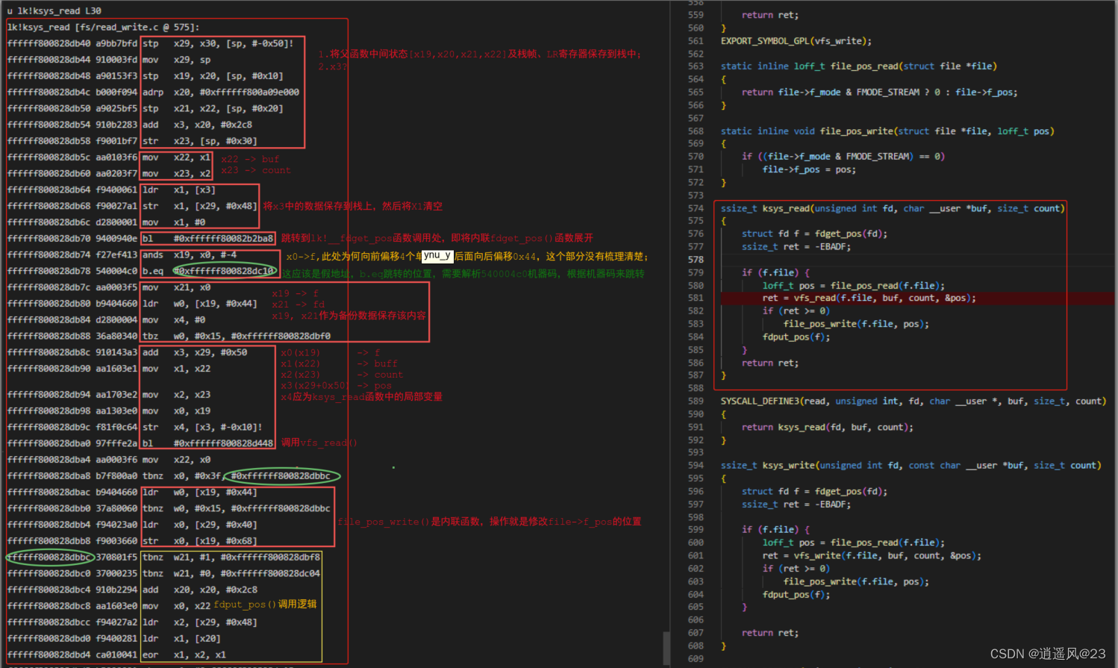
Task: Select 'tbnz w21, #0, #0xfffff800828dc04' instruction
Action: point(231,573)
